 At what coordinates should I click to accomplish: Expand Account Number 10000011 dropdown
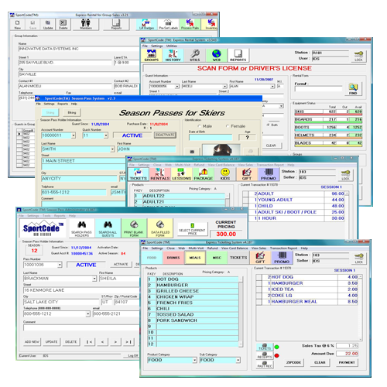pyautogui.click(x=74, y=135)
